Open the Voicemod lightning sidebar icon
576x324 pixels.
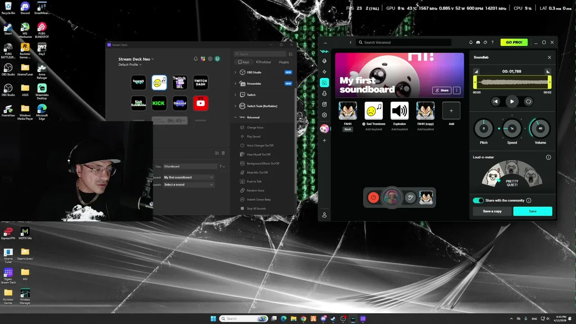[x=324, y=72]
